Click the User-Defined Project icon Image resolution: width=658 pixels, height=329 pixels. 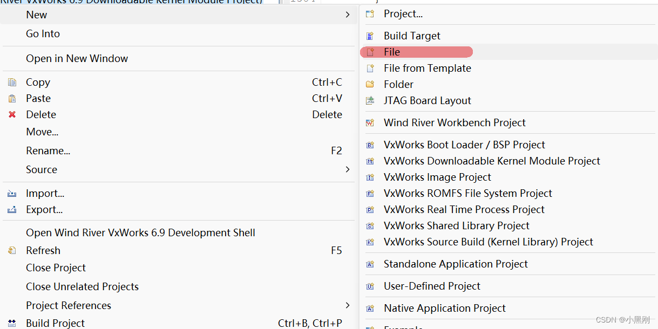[370, 286]
